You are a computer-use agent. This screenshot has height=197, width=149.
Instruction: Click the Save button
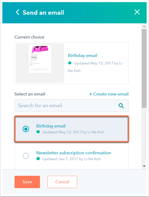click(x=27, y=182)
